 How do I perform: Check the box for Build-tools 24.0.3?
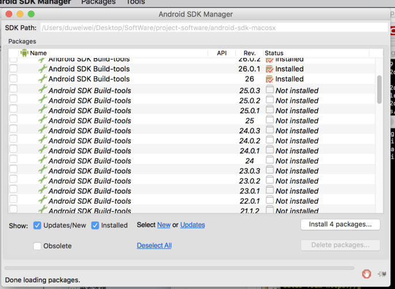tap(13, 129)
